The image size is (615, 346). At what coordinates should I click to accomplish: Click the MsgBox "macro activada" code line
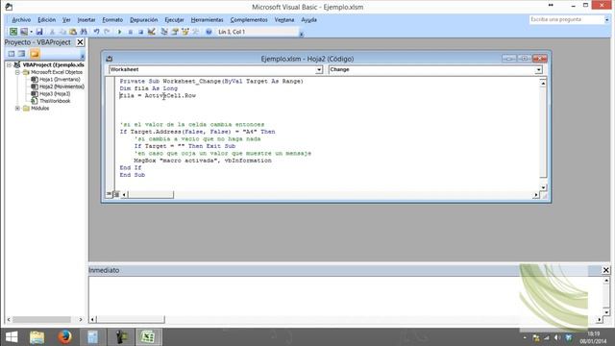coord(203,161)
